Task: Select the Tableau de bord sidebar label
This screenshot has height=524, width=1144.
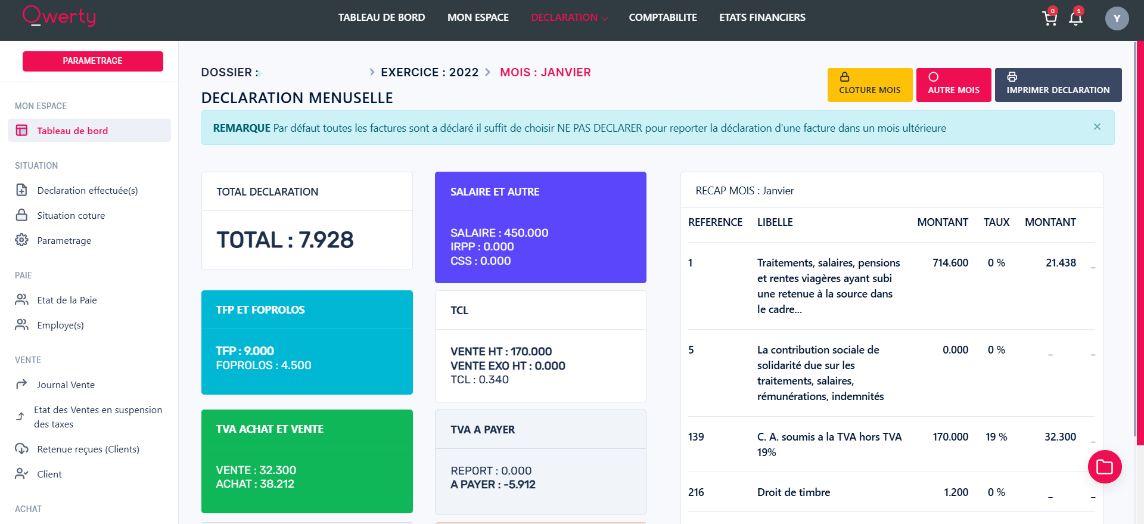Action: coord(73,131)
